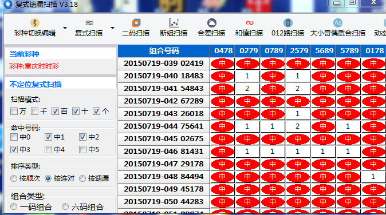Click the 5789 column header
The height and width of the screenshot is (215, 386).
coord(349,51)
